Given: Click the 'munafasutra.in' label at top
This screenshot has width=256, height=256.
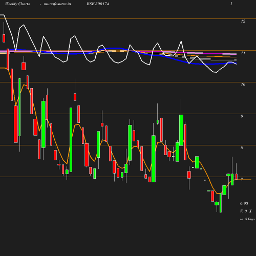Looking at the screenshot, I should point(57,4).
